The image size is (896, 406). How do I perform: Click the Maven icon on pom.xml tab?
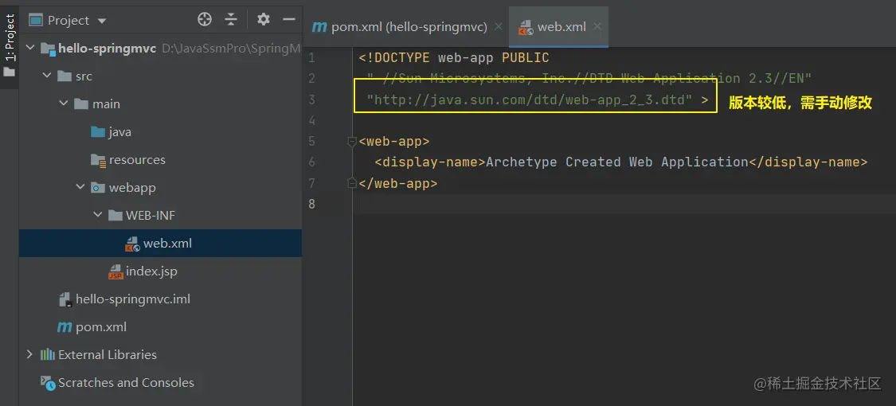tap(319, 27)
